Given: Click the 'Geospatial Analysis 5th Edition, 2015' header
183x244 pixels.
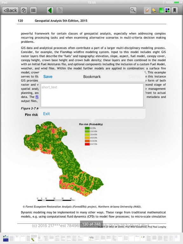Looking at the screenshot, I should coord(61,21).
